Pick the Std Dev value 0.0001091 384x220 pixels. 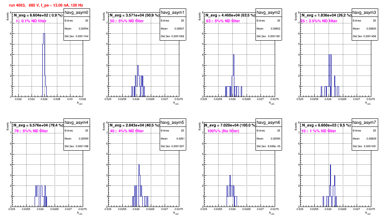pos(370,146)
